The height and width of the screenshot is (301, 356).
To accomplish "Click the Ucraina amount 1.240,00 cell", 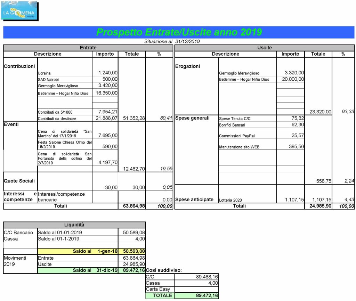I will click(x=105, y=73).
